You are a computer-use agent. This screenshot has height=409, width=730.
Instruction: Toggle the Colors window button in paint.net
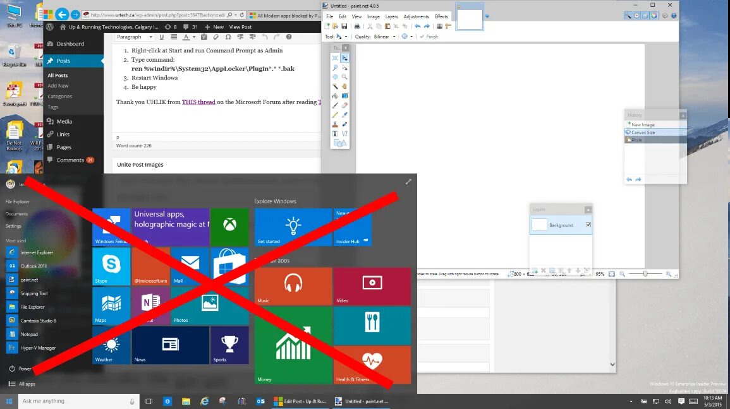click(654, 16)
